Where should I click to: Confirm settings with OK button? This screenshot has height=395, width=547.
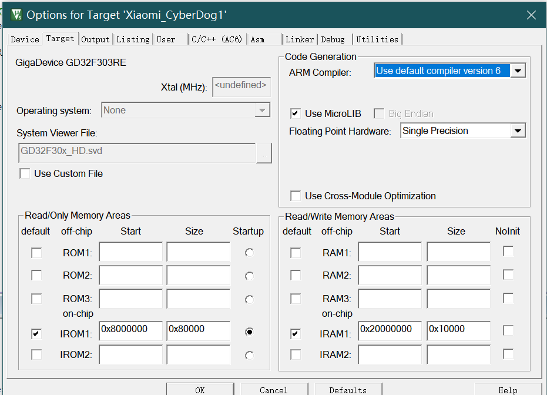click(x=200, y=390)
